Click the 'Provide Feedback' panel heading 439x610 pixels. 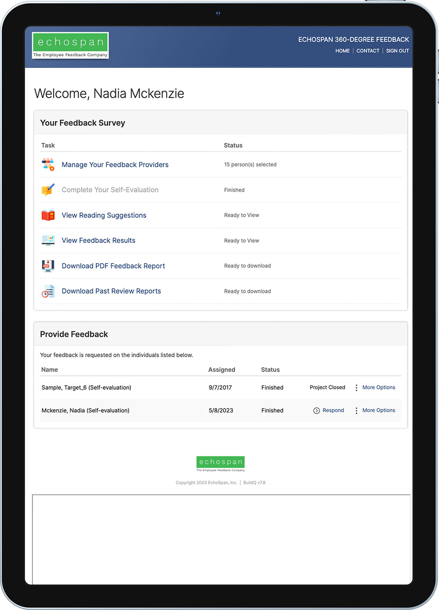click(74, 334)
